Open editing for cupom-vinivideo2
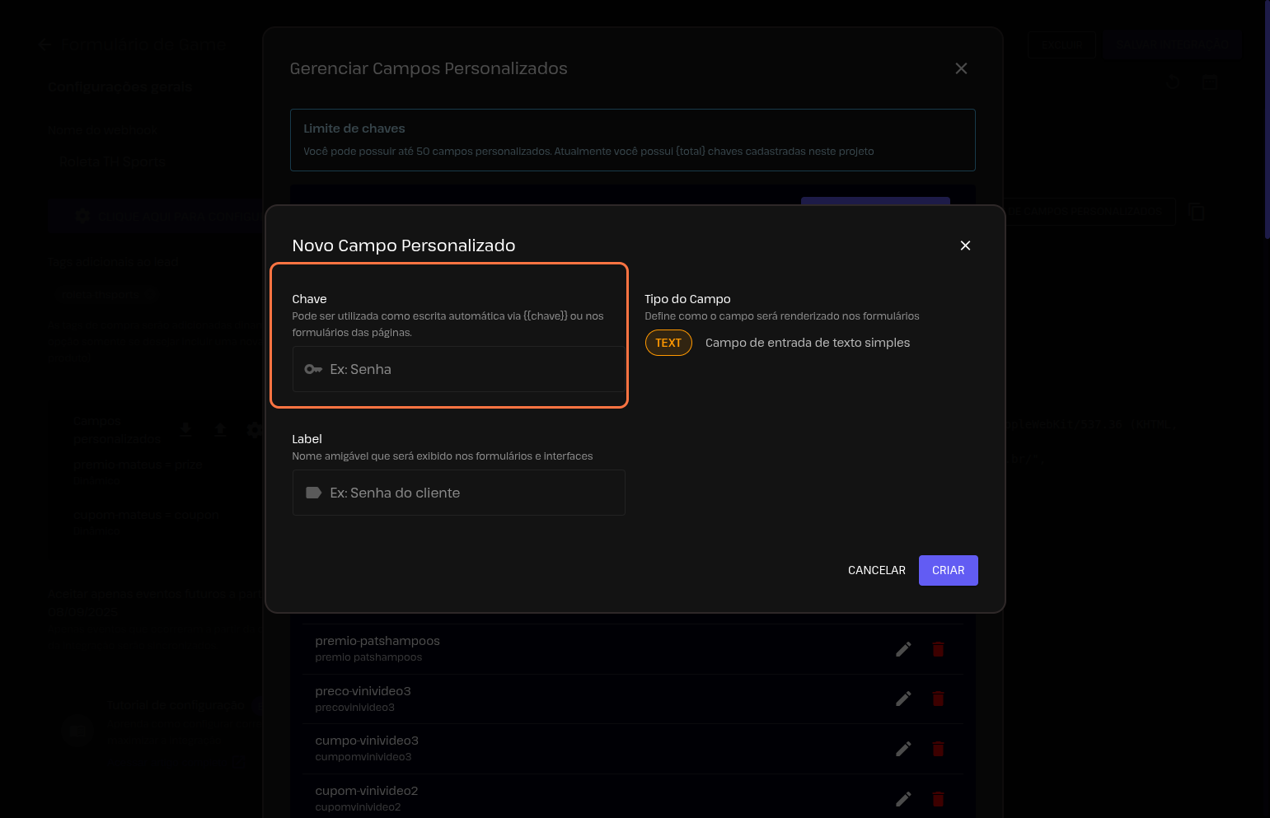 [903, 799]
